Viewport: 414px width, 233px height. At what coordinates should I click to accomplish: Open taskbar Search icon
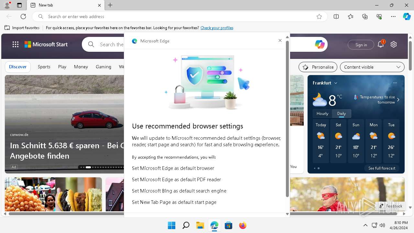coord(186,226)
